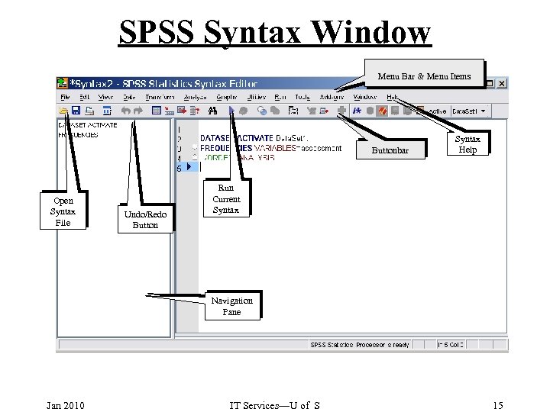Click 'SPSS Statistics Processor is ready' status text
Image resolution: width=550 pixels, height=412 pixels.
click(x=360, y=345)
